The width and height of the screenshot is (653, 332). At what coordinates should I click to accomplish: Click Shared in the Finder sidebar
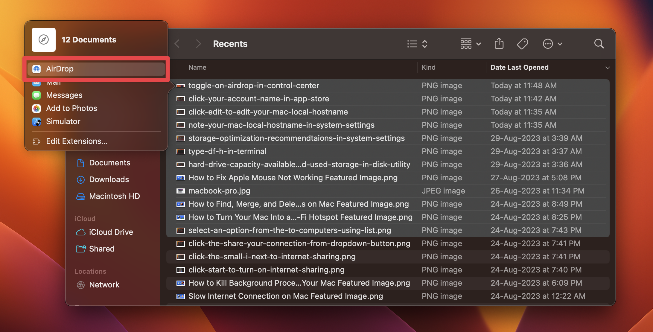pos(101,249)
